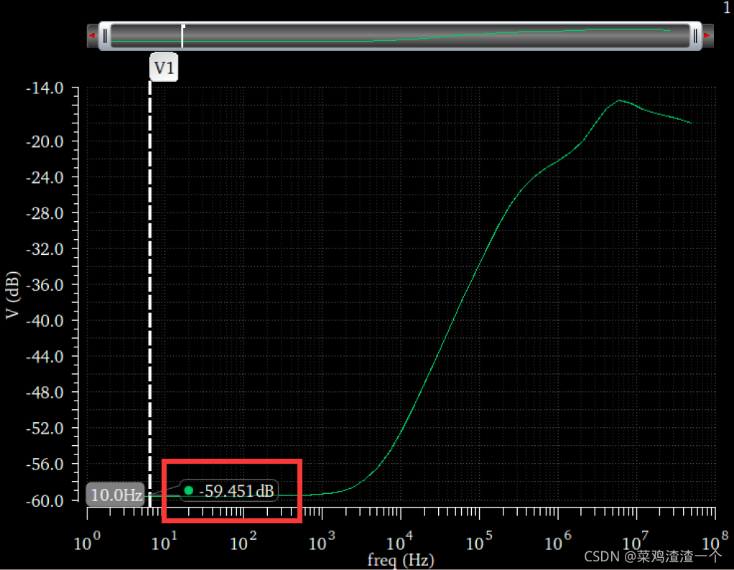Click the -48.0 y-axis label

pyautogui.click(x=45, y=393)
